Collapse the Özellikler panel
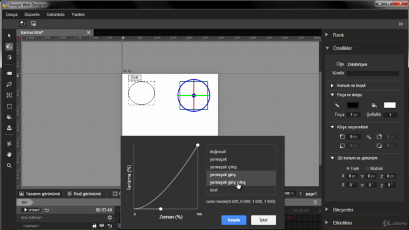 point(327,48)
